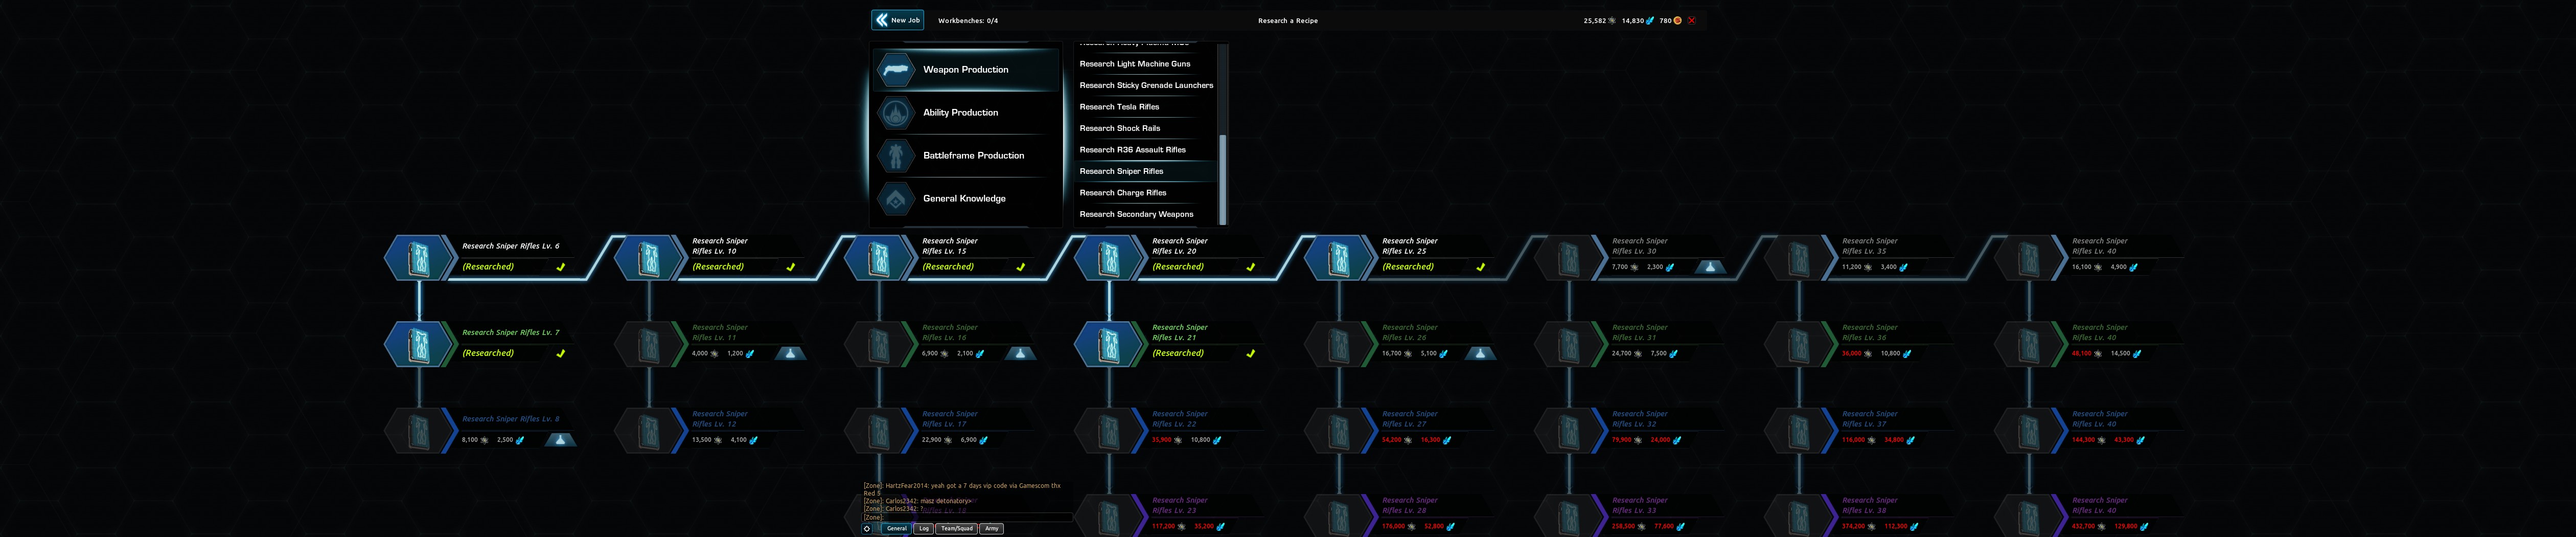The height and width of the screenshot is (537, 2576).
Task: Click the chat settings gear icon
Action: [866, 528]
